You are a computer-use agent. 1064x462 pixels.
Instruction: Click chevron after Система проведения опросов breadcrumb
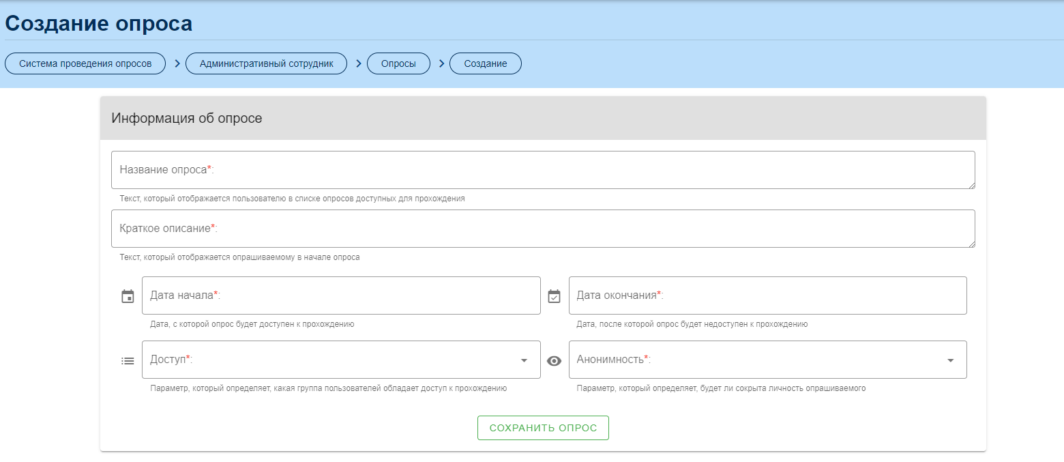177,63
